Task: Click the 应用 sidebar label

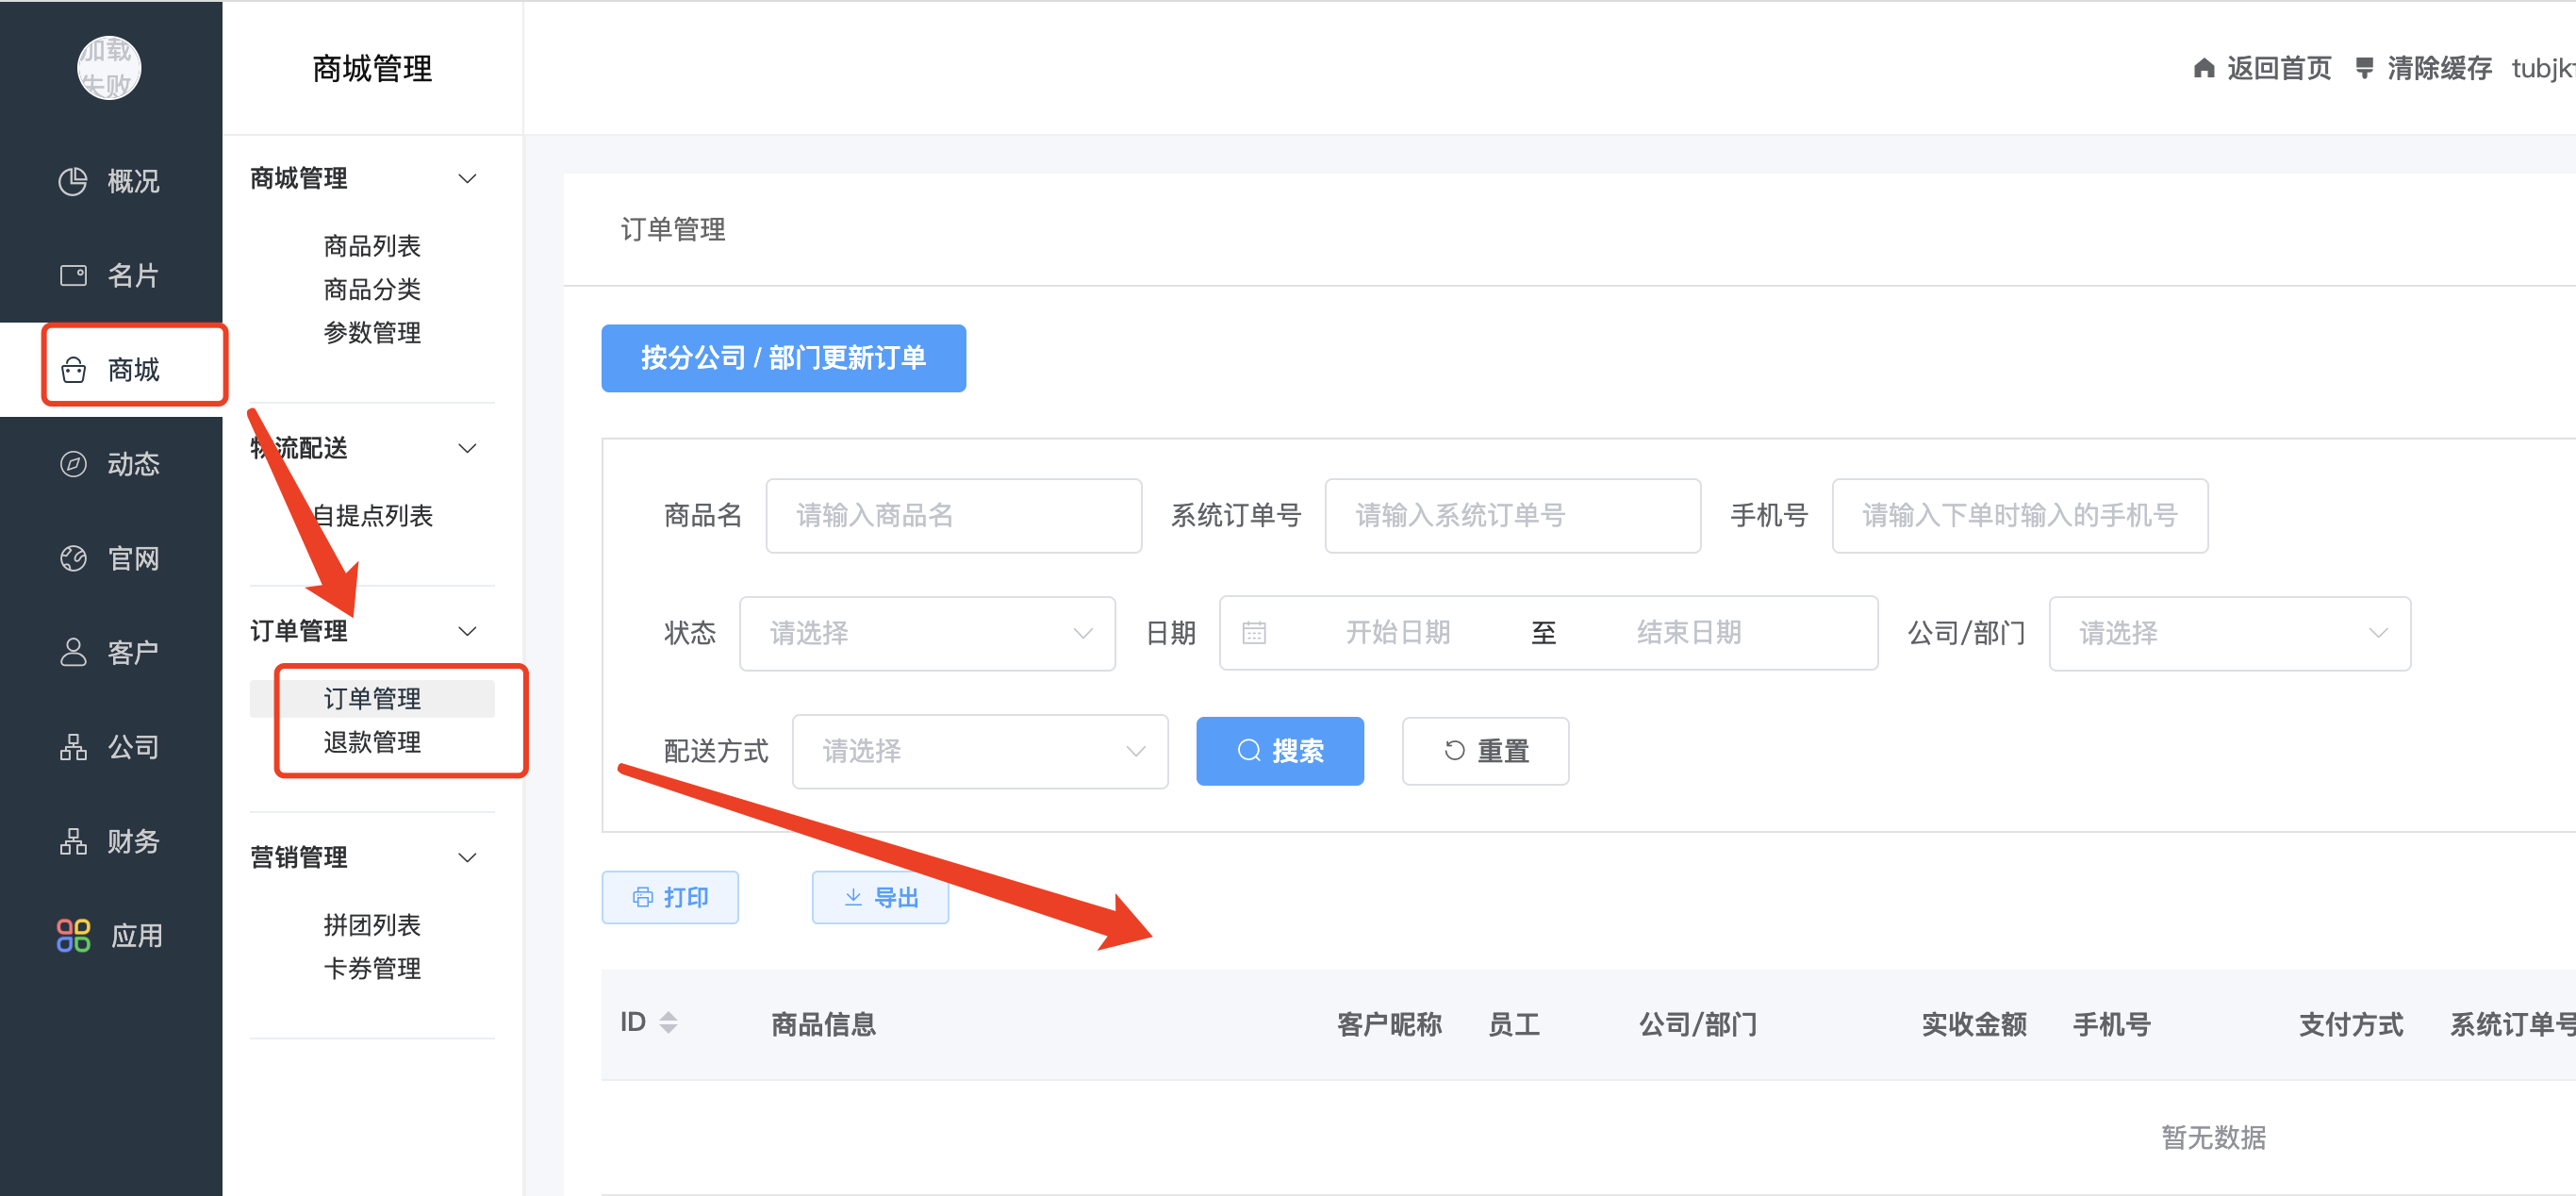Action: click(136, 936)
